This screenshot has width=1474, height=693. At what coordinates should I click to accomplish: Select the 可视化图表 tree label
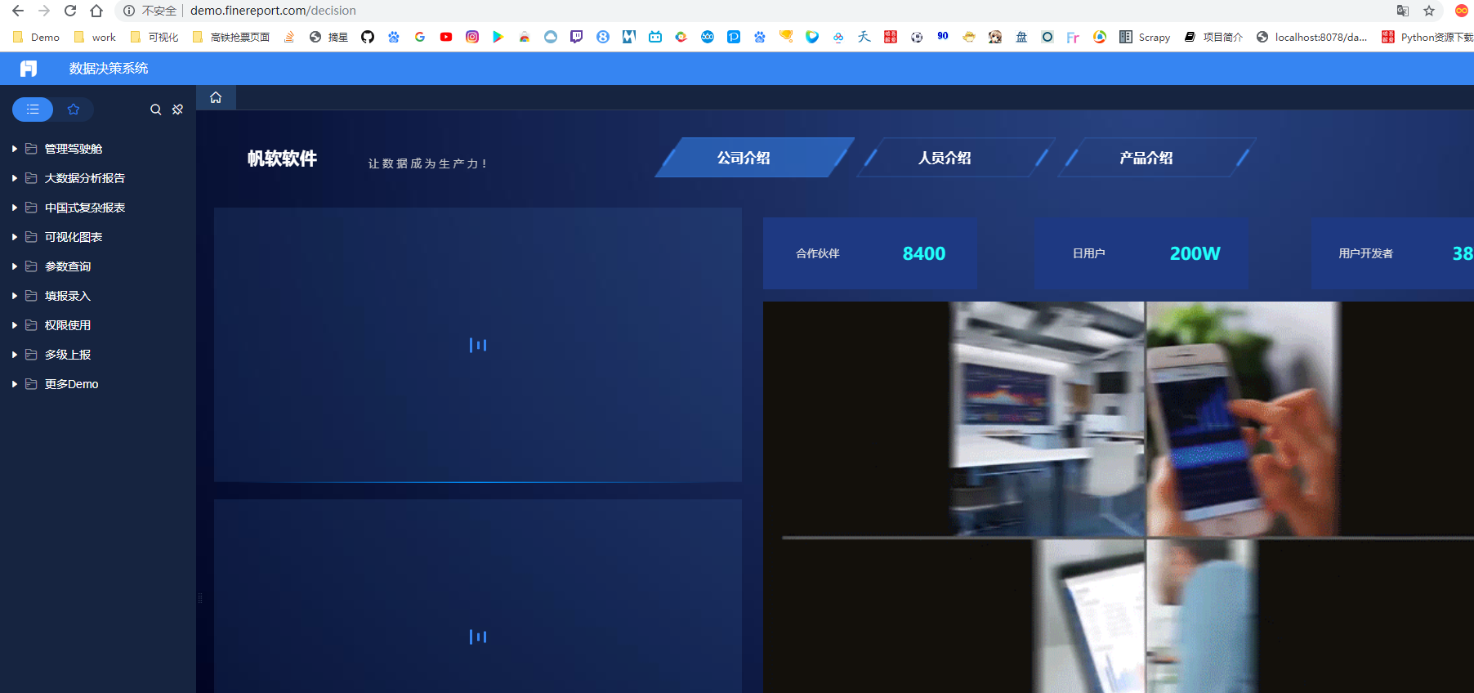pos(74,237)
